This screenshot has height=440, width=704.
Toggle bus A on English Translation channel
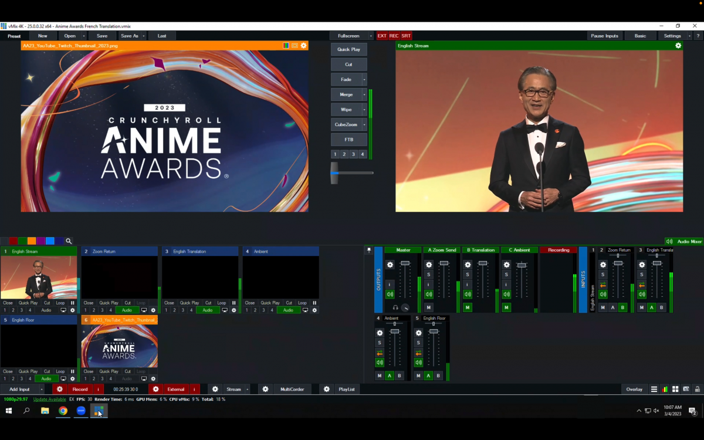point(652,307)
